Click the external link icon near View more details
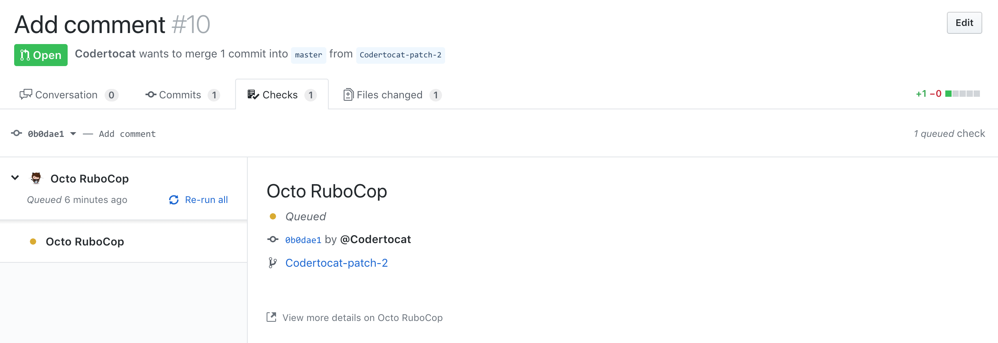Screen dimensions: 998x343 point(271,317)
